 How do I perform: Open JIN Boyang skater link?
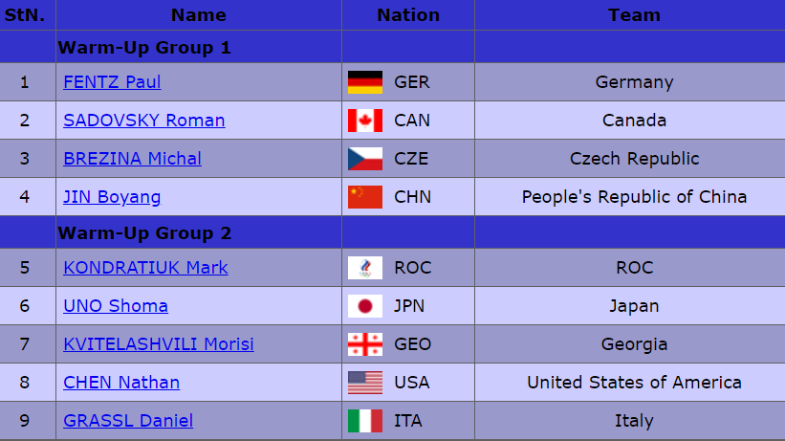(112, 197)
